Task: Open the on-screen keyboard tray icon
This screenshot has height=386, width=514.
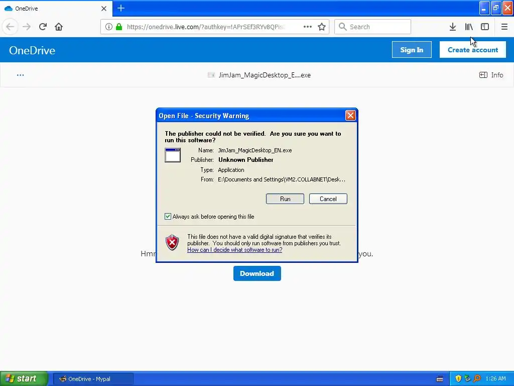Action: [x=440, y=379]
